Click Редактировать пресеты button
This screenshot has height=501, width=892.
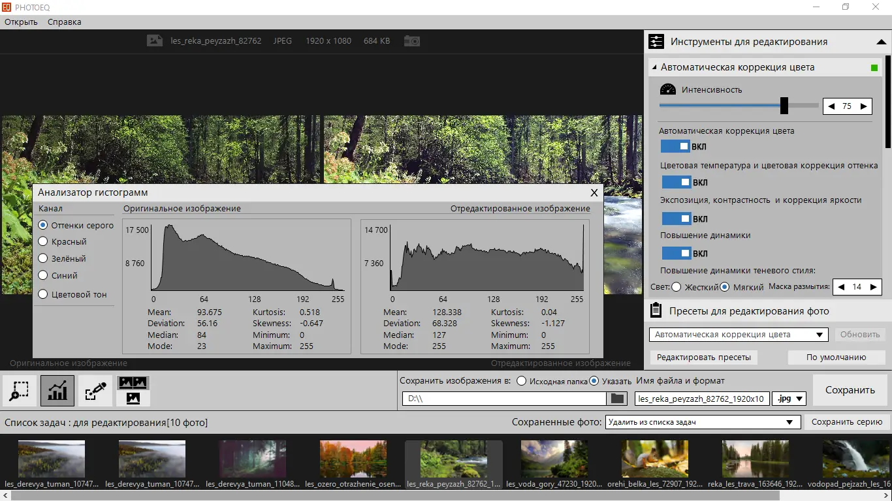click(x=704, y=357)
